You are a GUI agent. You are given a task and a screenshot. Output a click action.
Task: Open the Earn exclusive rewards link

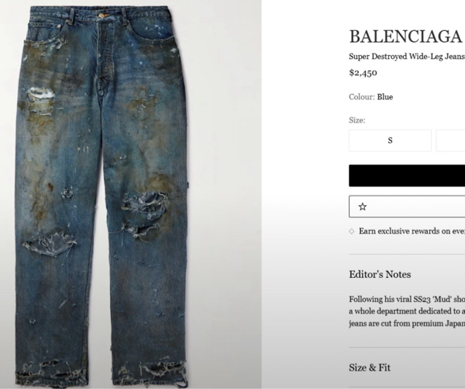[x=412, y=231]
